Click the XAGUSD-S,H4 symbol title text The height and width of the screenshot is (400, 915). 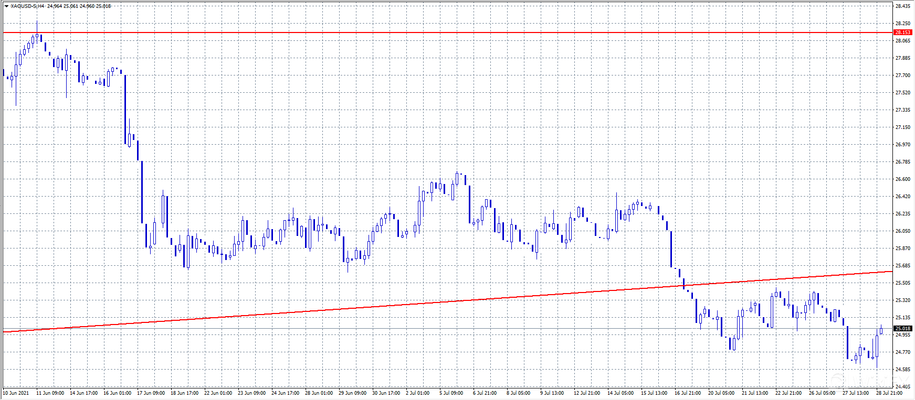click(x=27, y=6)
